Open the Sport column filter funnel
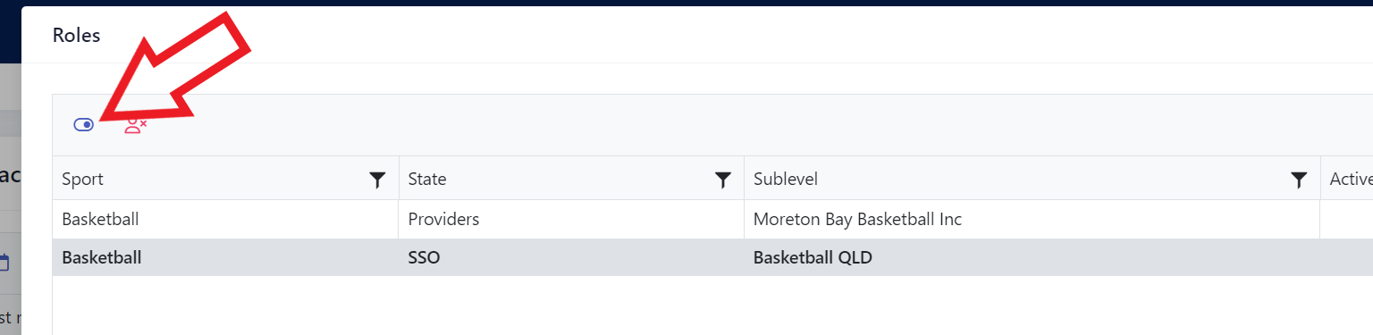This screenshot has height=335, width=1373. click(x=377, y=180)
